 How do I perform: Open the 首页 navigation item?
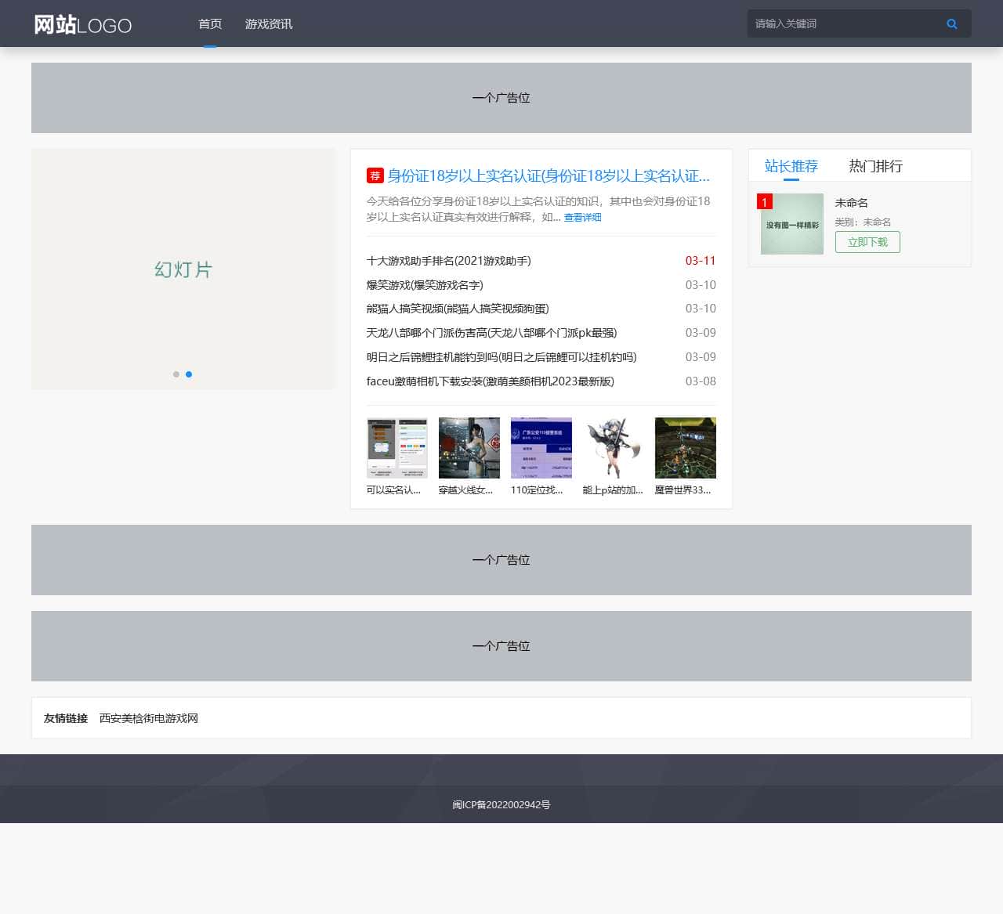[209, 24]
